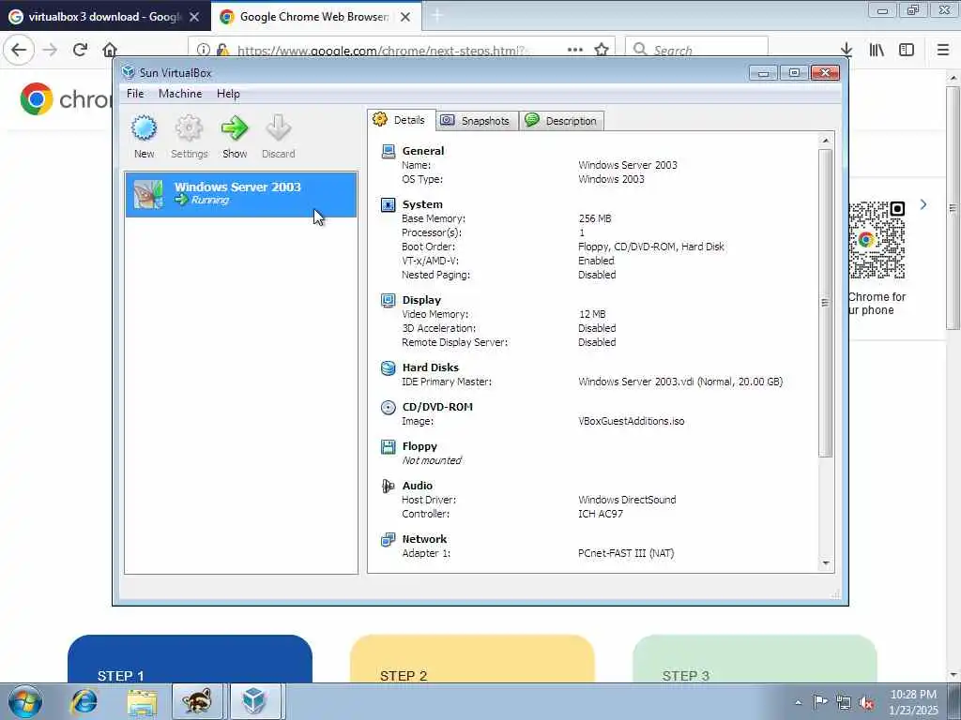Click the Floppy section heading
This screenshot has width=961, height=720.
[x=419, y=446]
